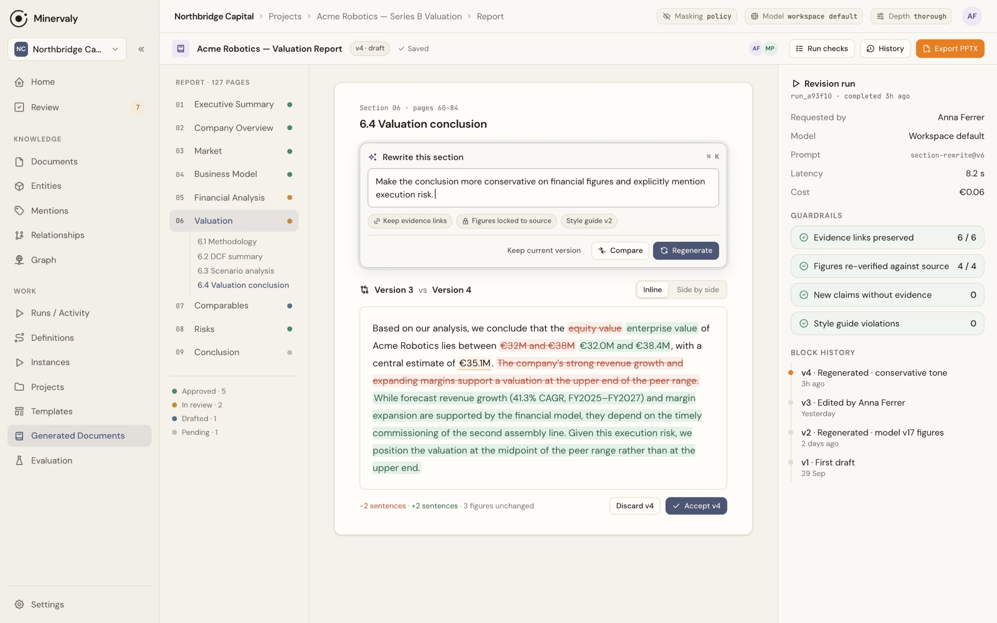Image resolution: width=997 pixels, height=623 pixels.
Task: Open Documents in Knowledge section
Action: (x=80, y=161)
